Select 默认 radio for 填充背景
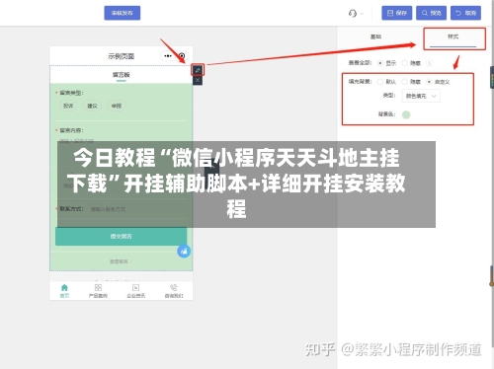Screen dimensions: 494x369 (380, 82)
